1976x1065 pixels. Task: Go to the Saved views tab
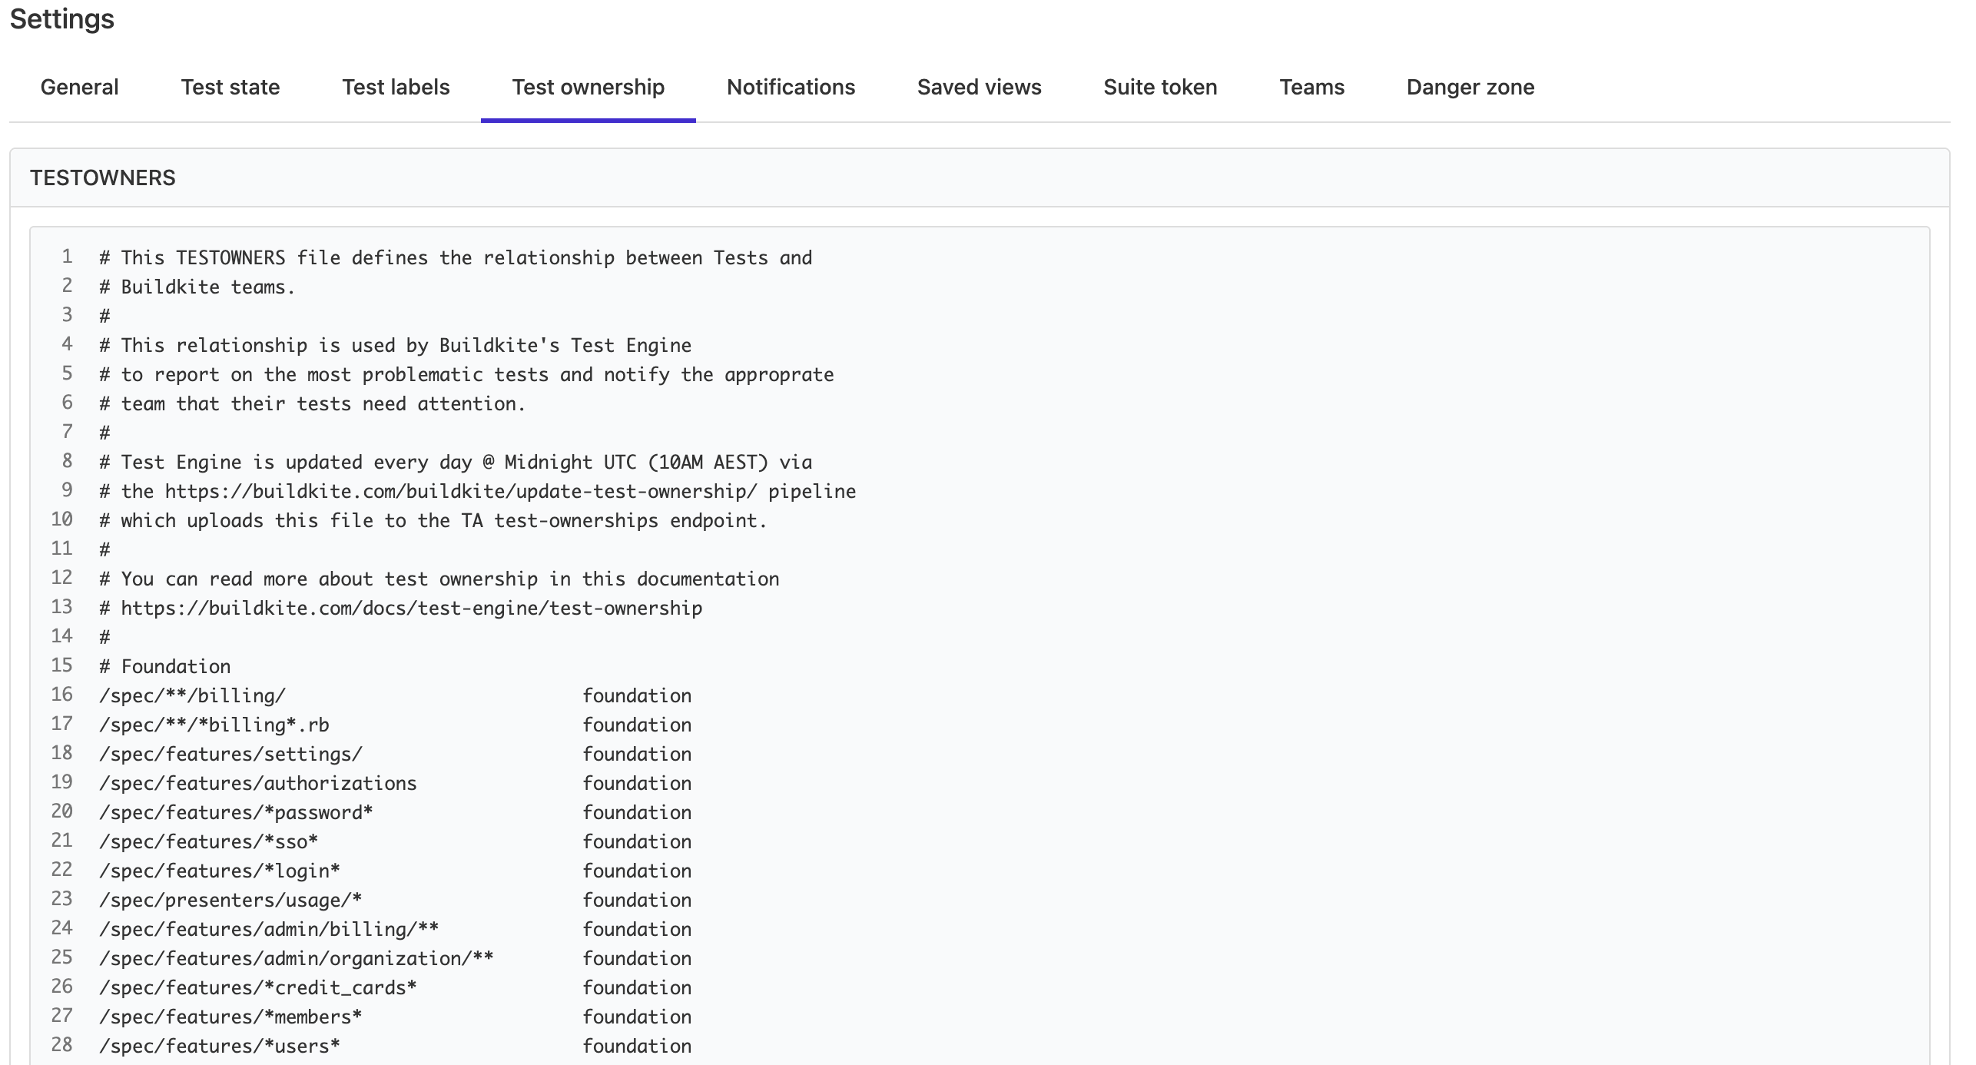tap(978, 87)
